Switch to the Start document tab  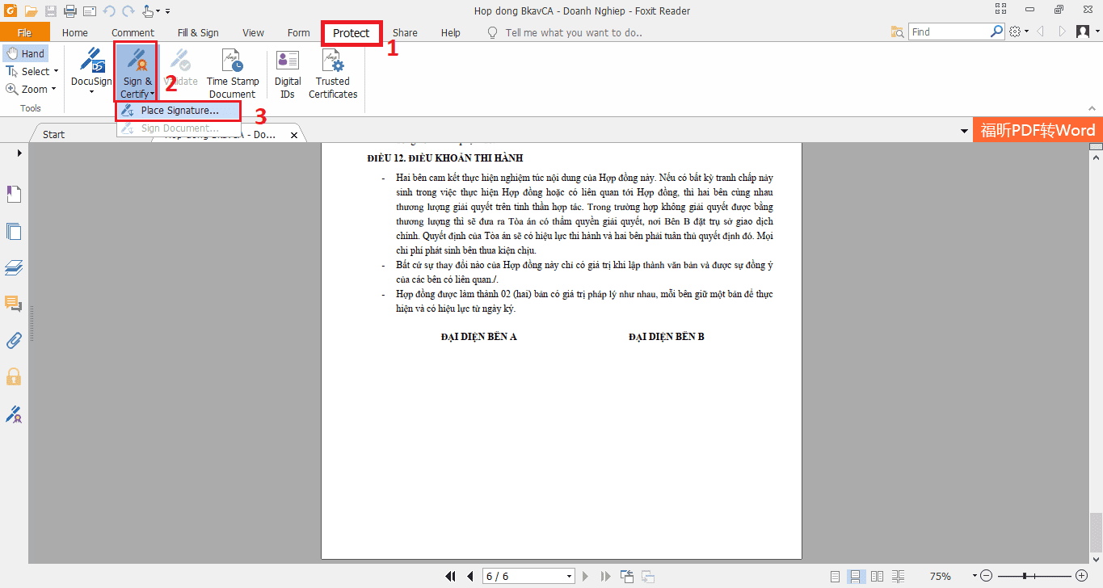[54, 134]
